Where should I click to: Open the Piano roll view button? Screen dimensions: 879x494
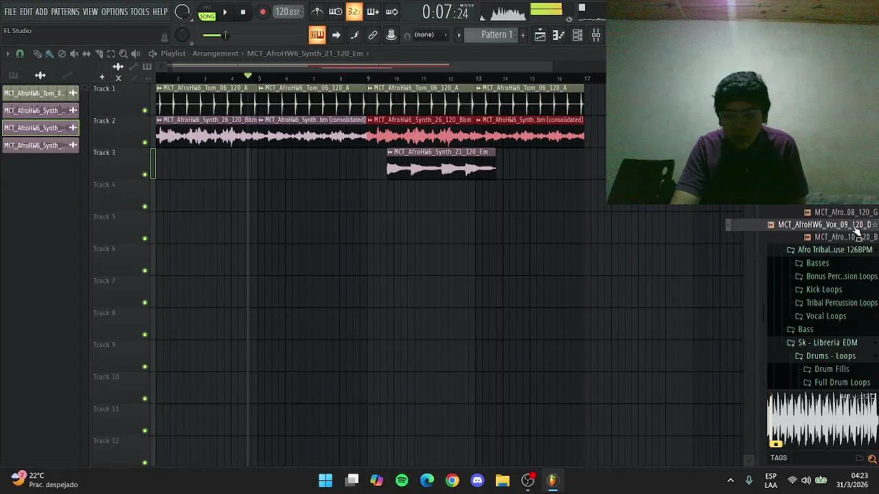click(x=559, y=35)
